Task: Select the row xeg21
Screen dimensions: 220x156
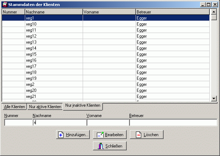Action: tap(106, 96)
